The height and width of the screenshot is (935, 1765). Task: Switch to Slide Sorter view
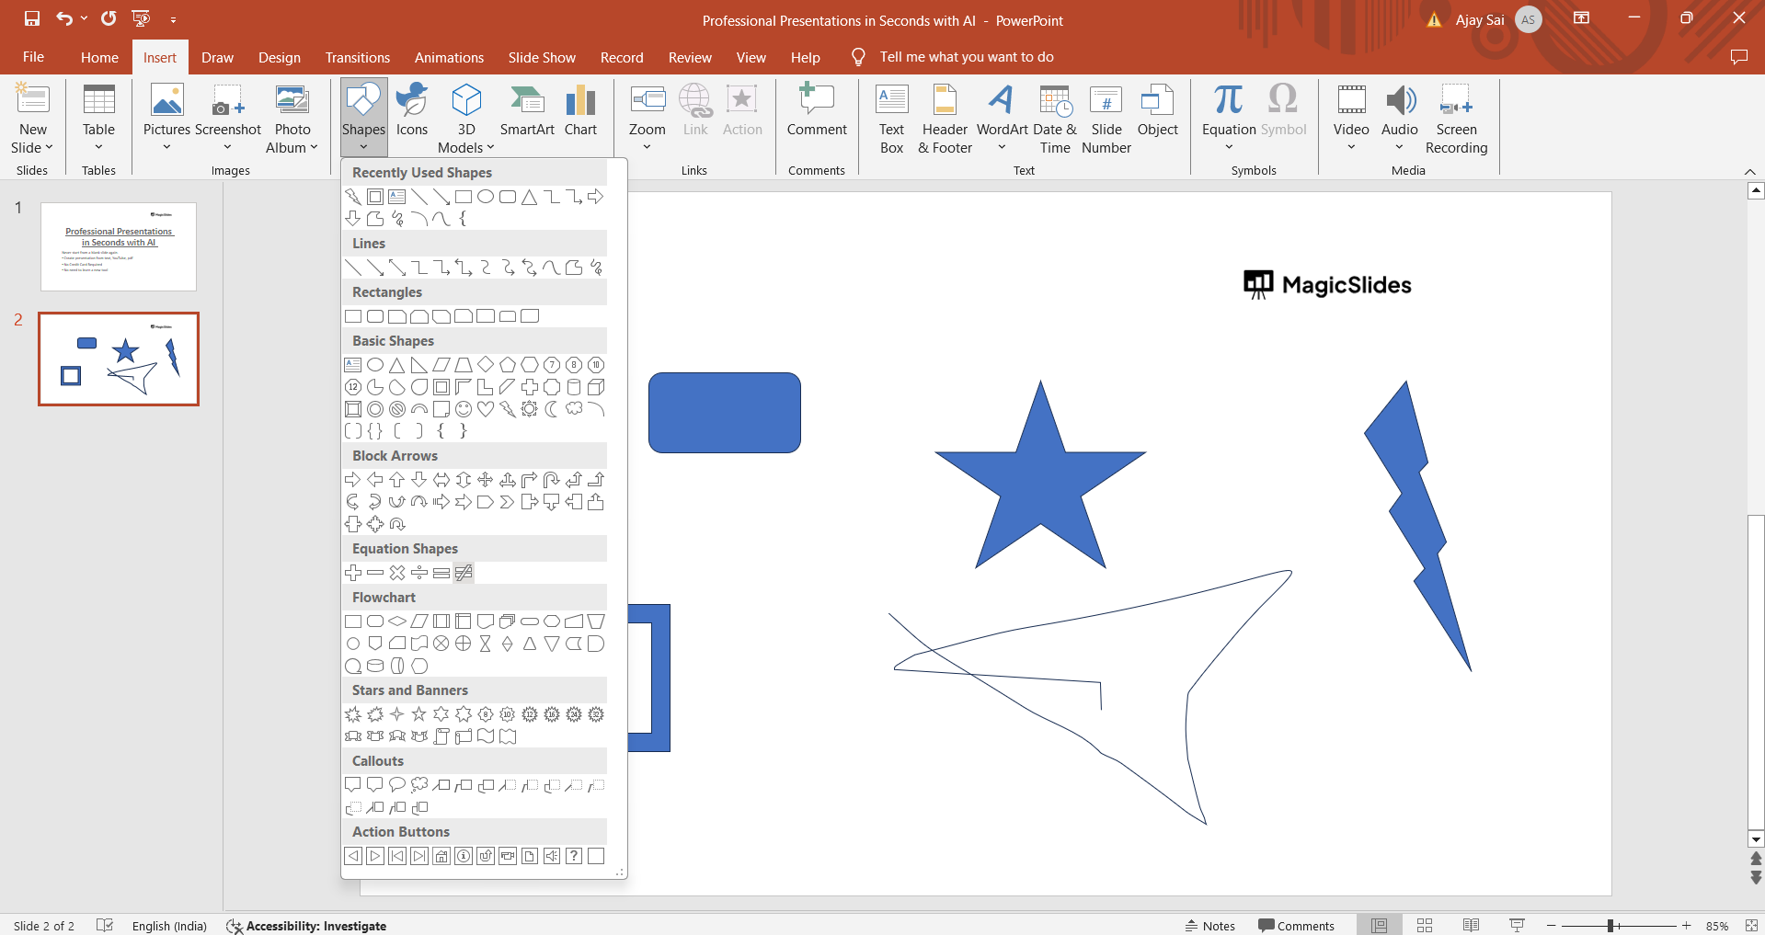pyautogui.click(x=1425, y=926)
